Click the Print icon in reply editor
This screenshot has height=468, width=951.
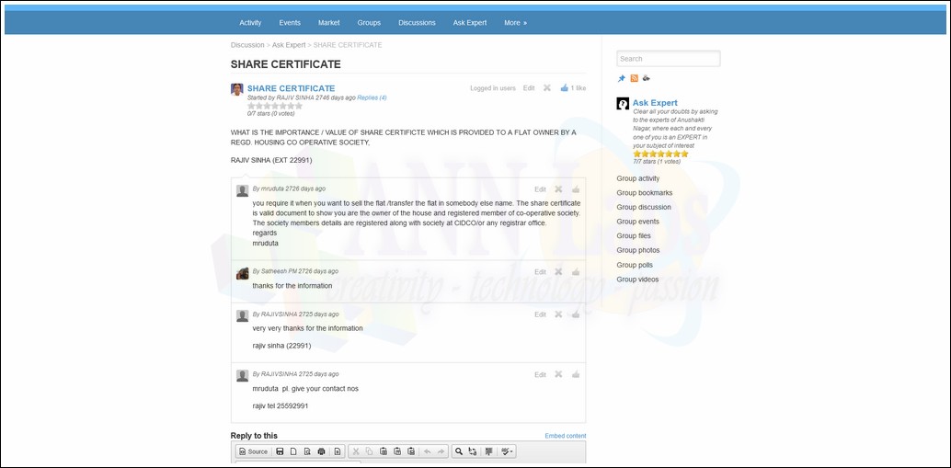[321, 451]
